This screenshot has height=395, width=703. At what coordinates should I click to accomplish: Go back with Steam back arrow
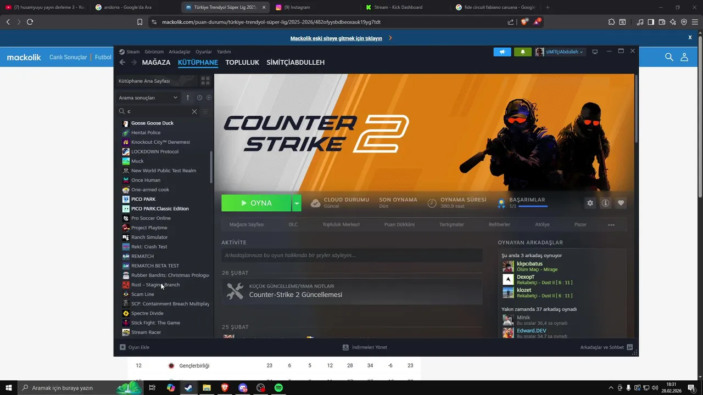click(122, 62)
